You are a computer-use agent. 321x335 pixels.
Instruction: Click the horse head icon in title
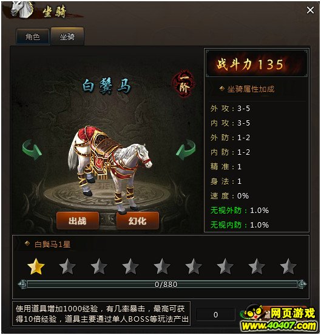(x=22, y=9)
